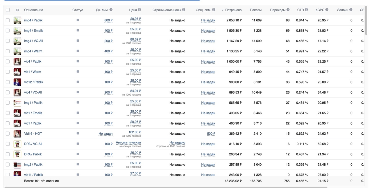Open ad link img4 / Pablik
This screenshot has height=188, width=372.
[x=33, y=20]
